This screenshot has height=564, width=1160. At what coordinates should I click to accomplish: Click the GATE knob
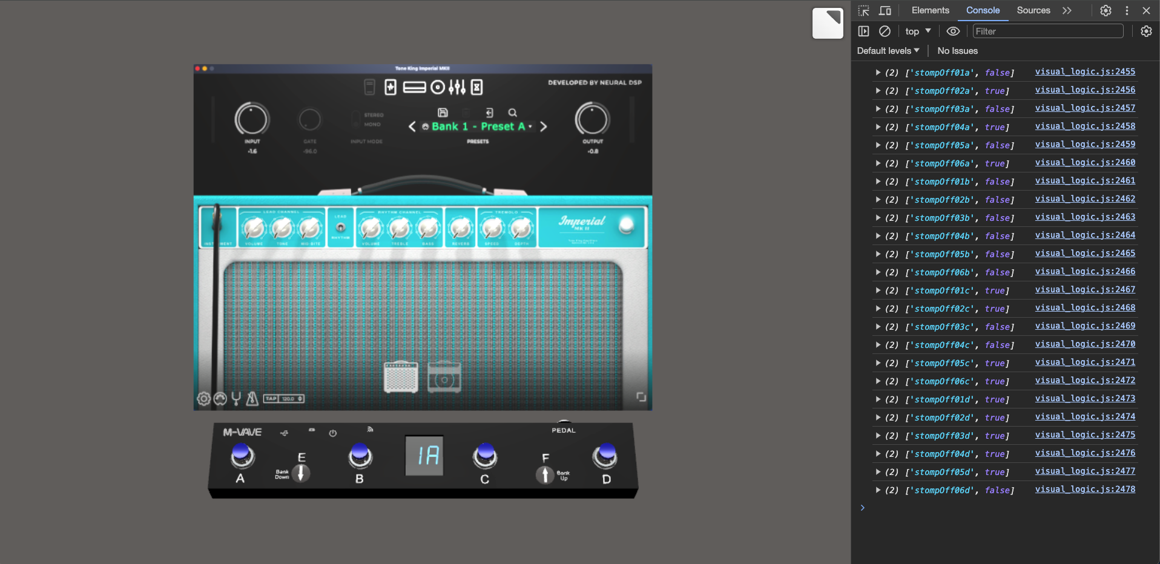(309, 119)
